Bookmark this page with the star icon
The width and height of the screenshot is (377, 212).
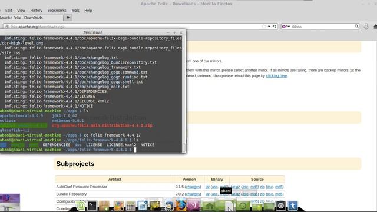click(x=264, y=26)
